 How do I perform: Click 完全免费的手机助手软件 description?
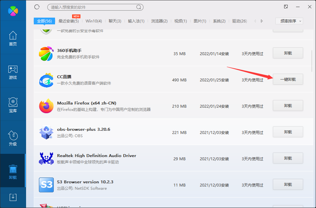click(78, 57)
